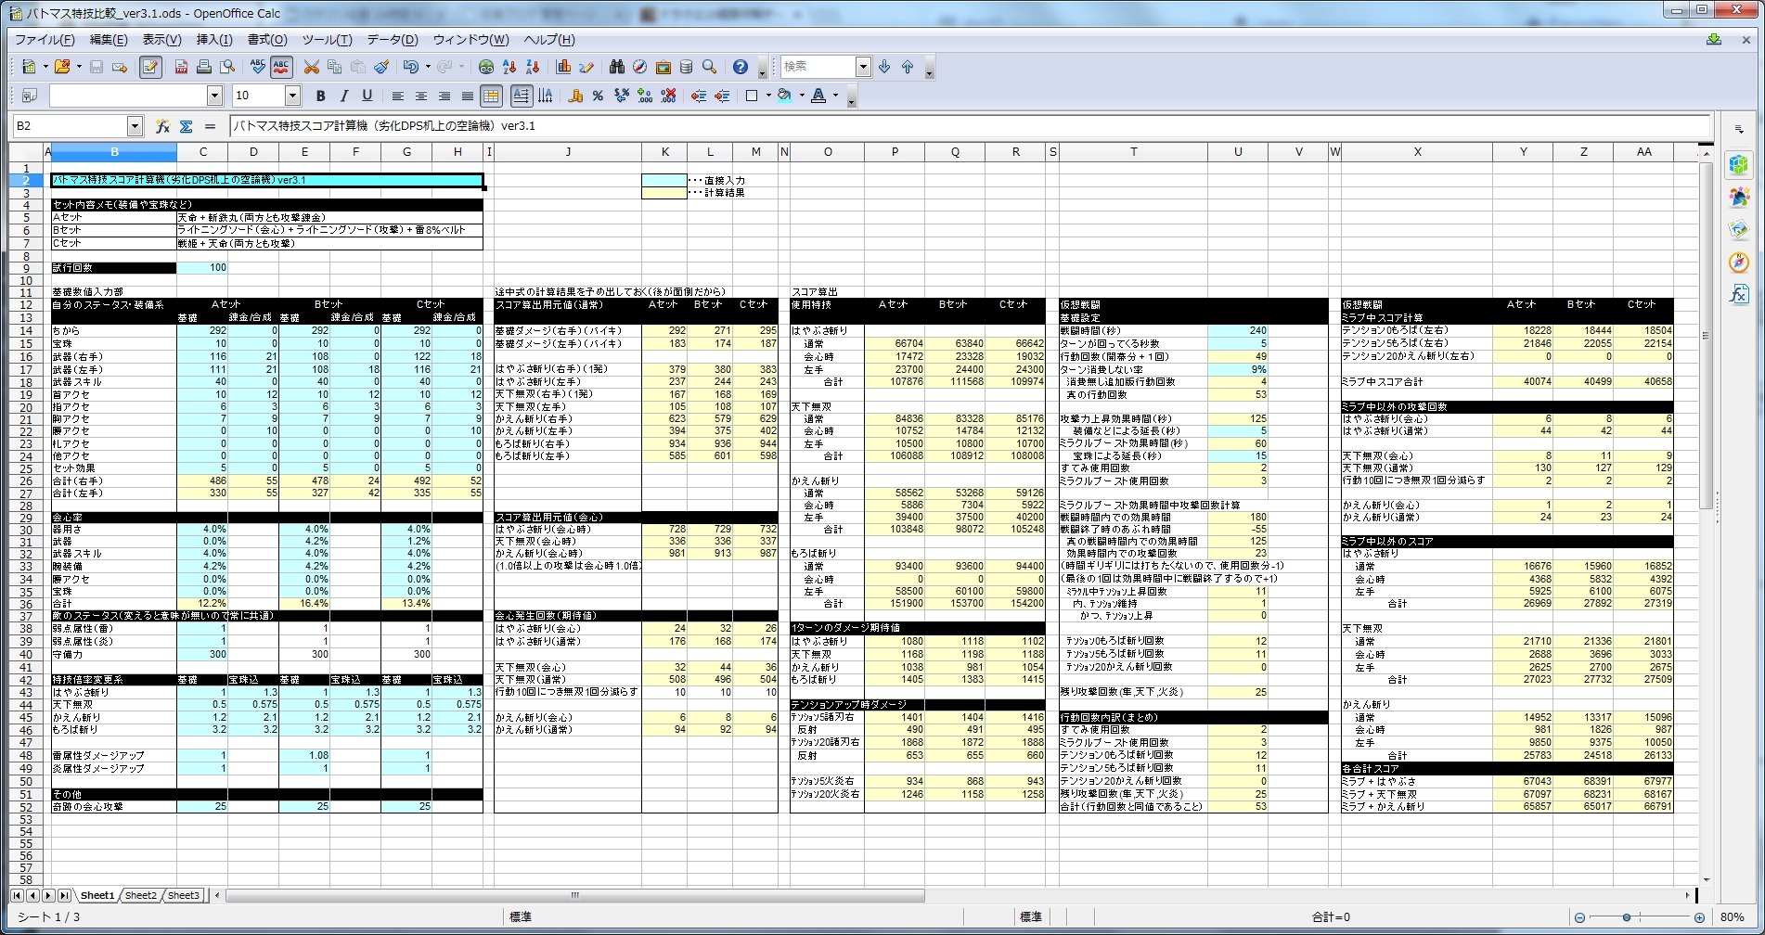1765x935 pixels.
Task: Toggle justified alignment
Action: coord(468,96)
